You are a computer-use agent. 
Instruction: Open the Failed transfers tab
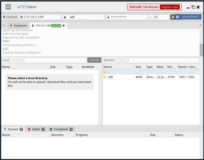click(x=36, y=129)
